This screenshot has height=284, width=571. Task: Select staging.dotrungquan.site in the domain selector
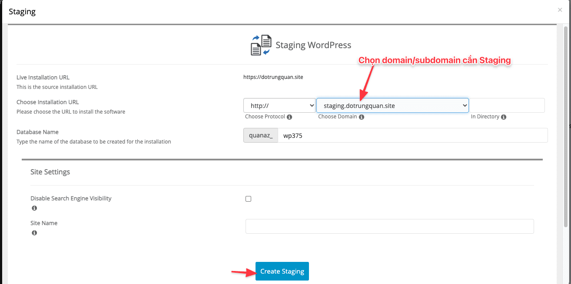pos(392,105)
